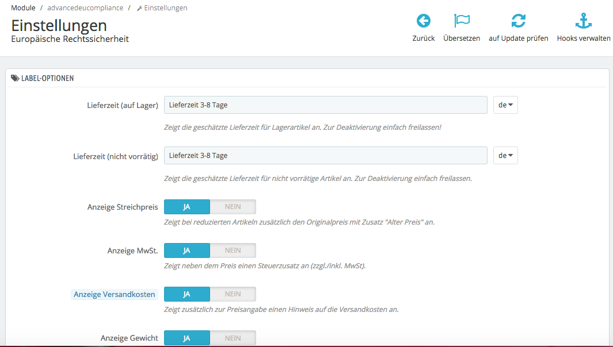Click the highlighted Anzeige Versandkosten label
The image size is (613, 347).
[x=114, y=294]
